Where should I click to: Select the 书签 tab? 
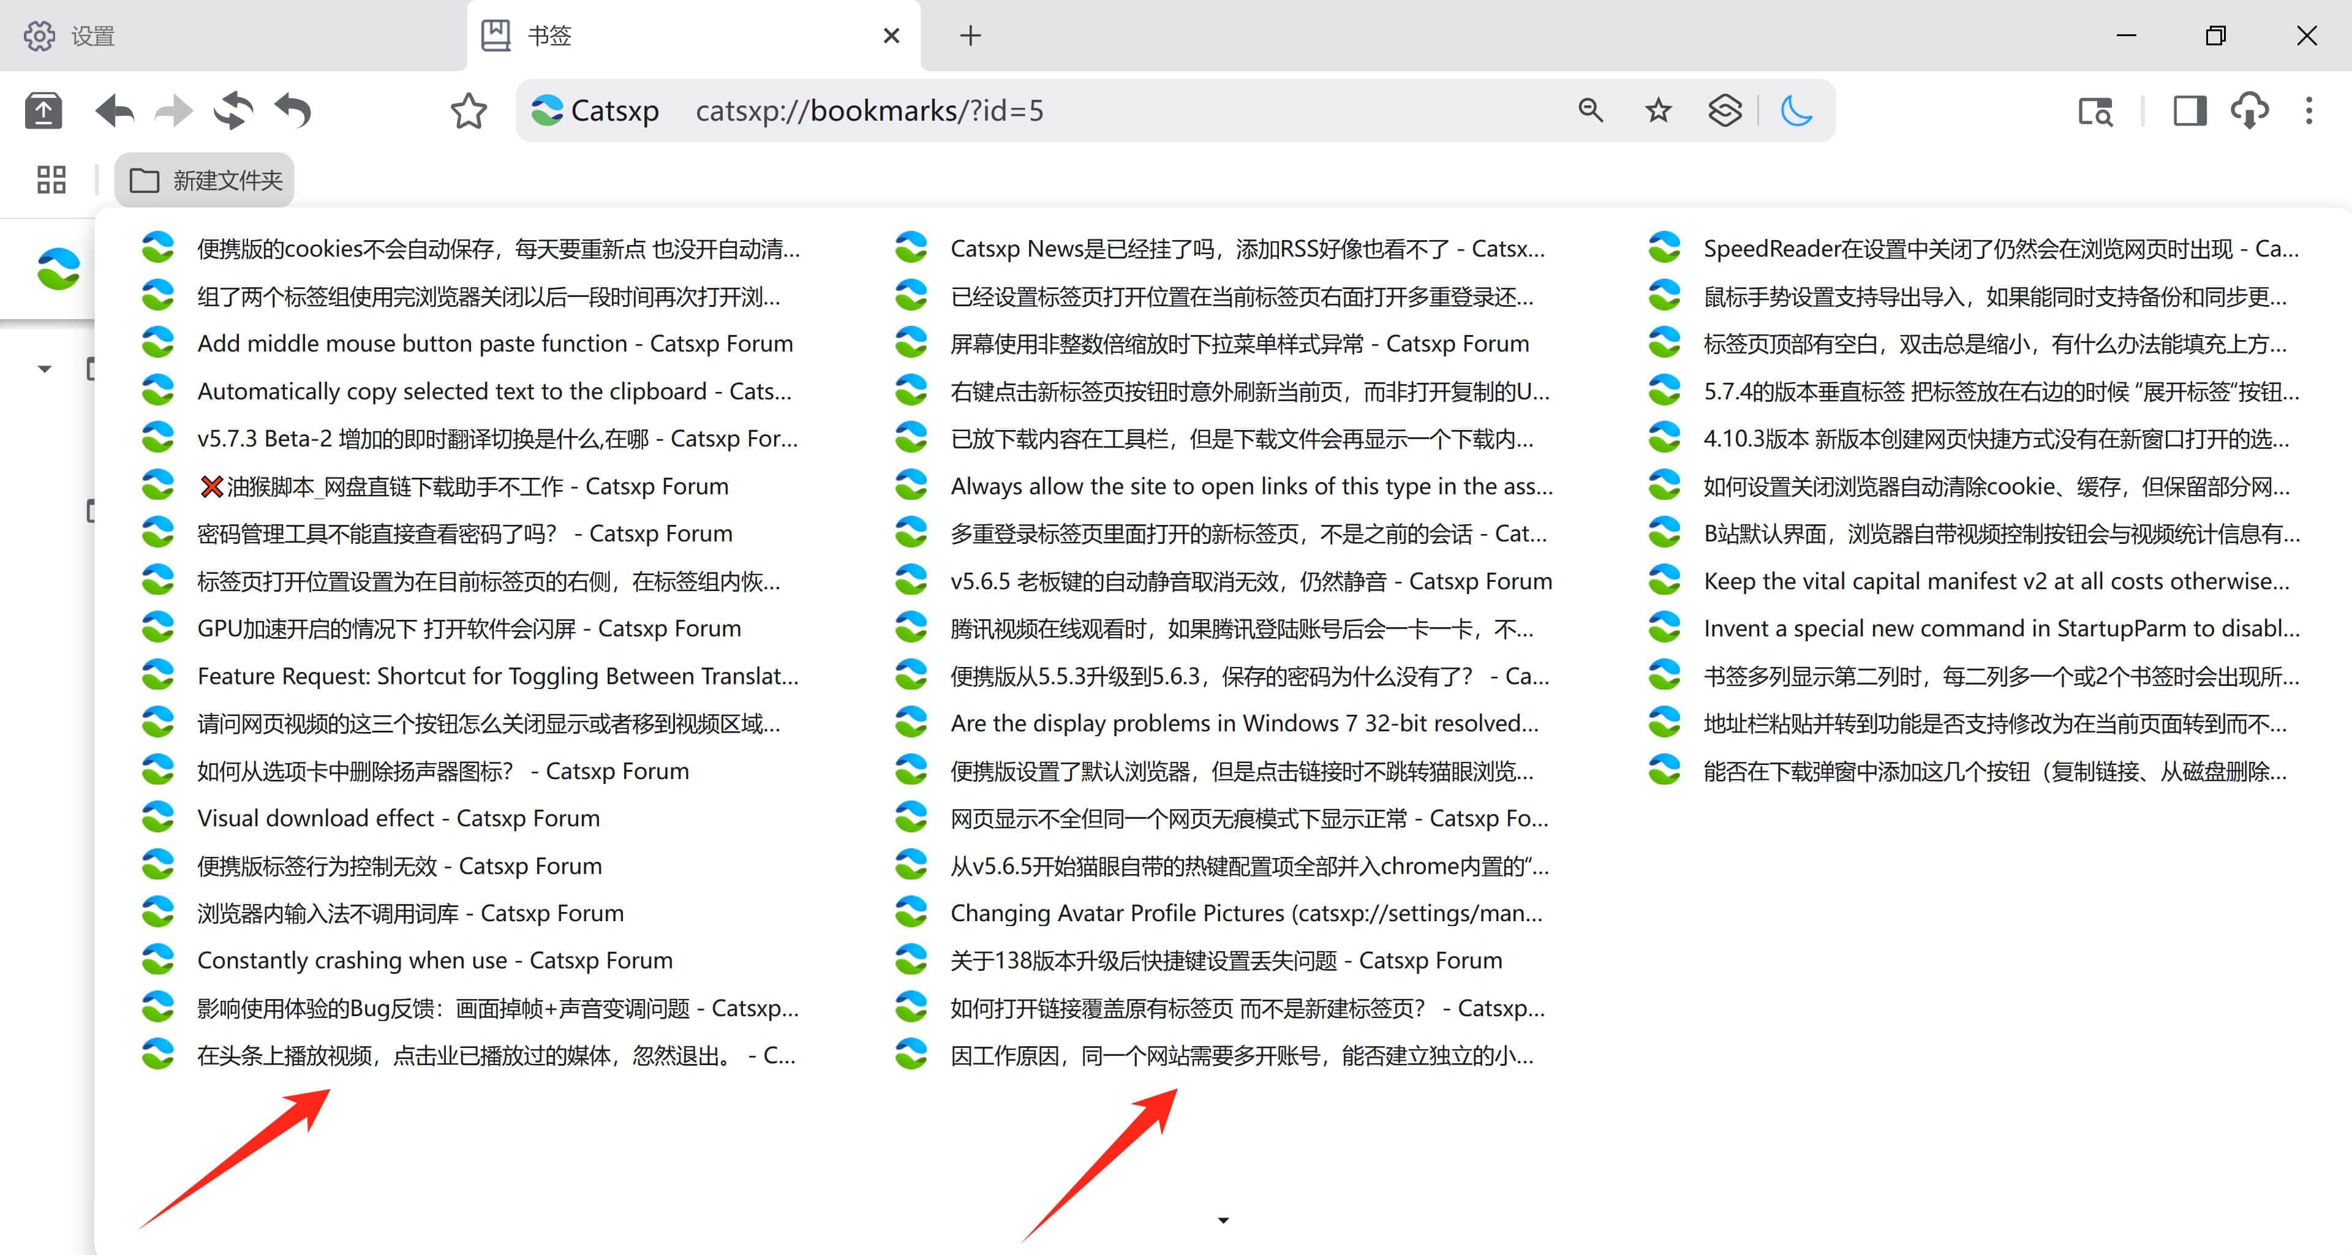coord(694,36)
